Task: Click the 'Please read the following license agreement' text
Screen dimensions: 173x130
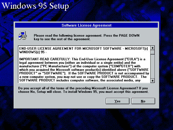Action: click(x=68, y=36)
